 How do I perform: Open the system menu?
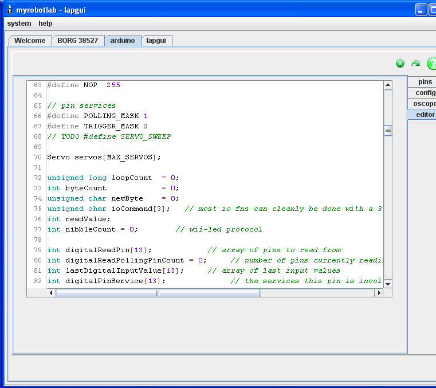pyautogui.click(x=19, y=23)
